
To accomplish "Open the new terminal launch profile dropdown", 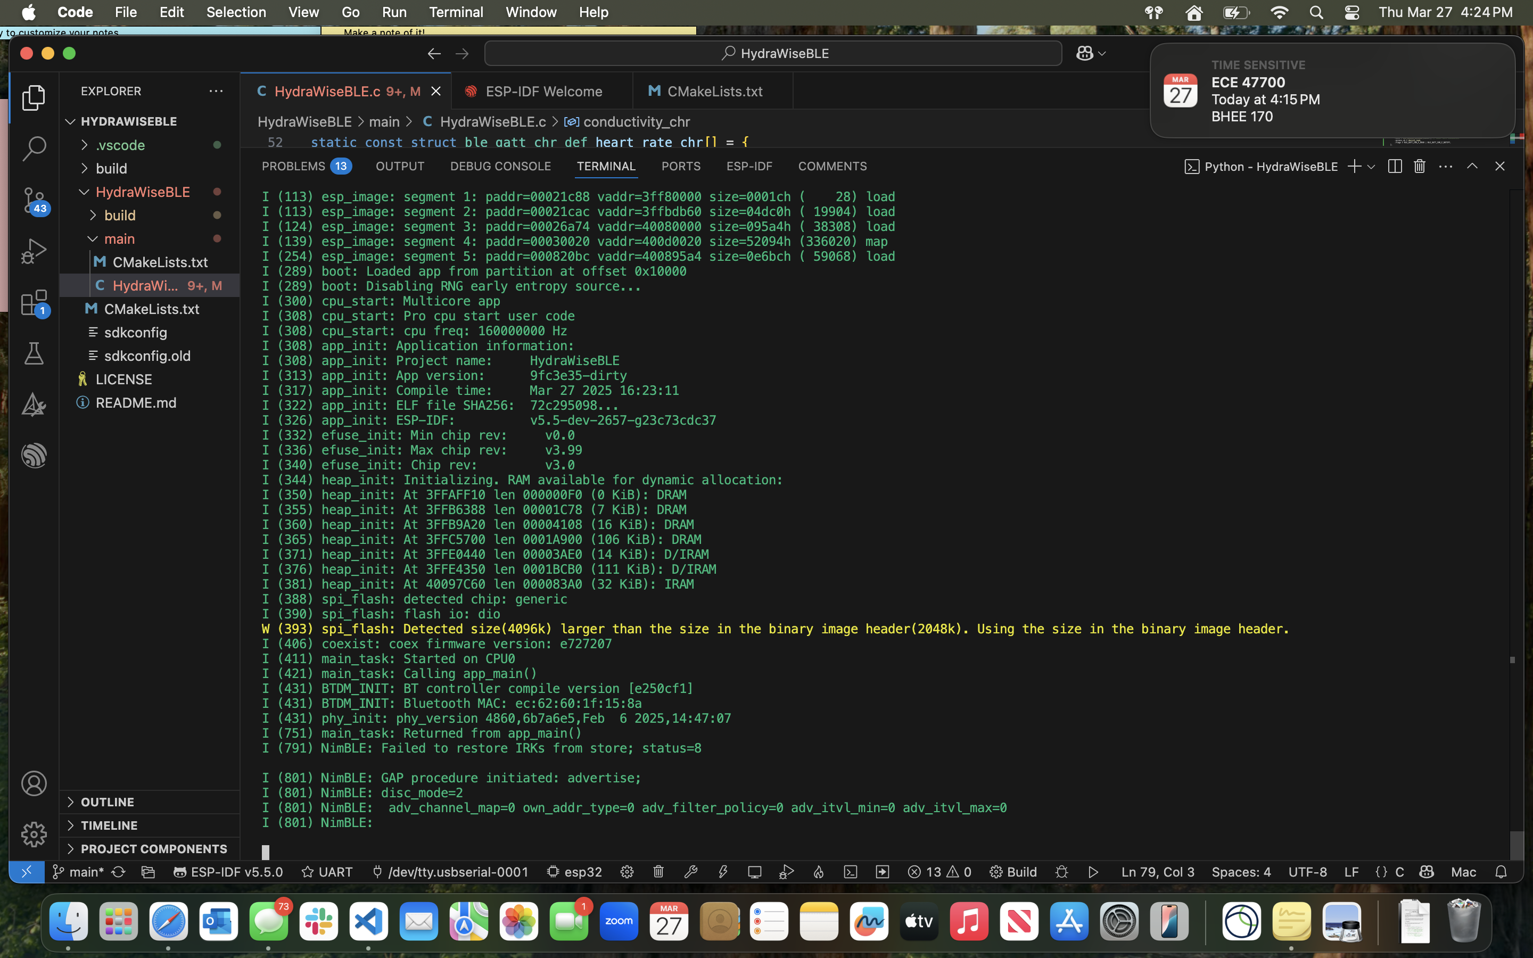I will point(1371,167).
